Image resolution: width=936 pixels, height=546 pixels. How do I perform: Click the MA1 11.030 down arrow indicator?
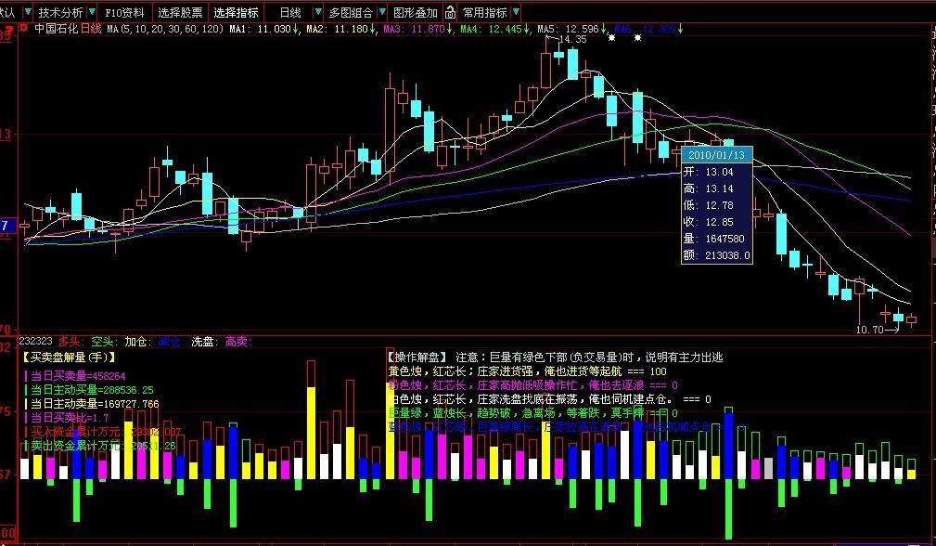(x=297, y=29)
